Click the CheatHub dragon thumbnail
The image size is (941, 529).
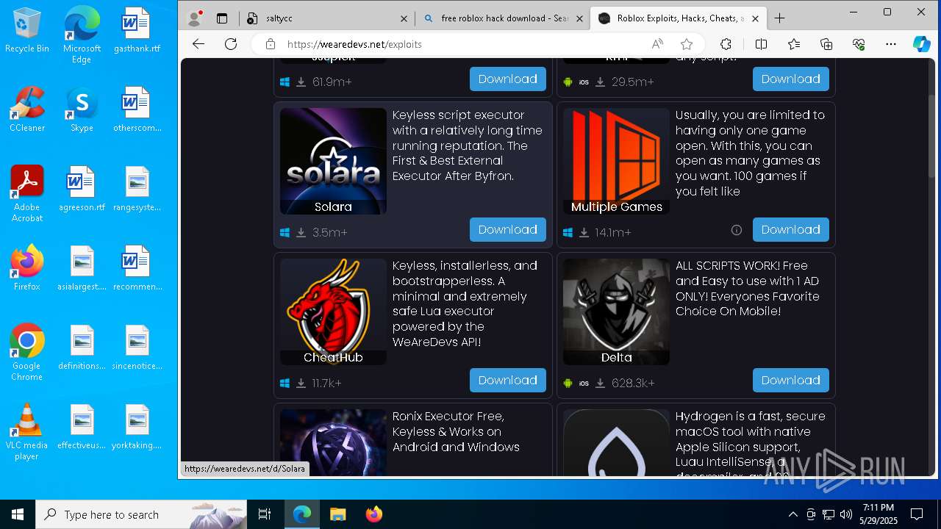tap(333, 312)
